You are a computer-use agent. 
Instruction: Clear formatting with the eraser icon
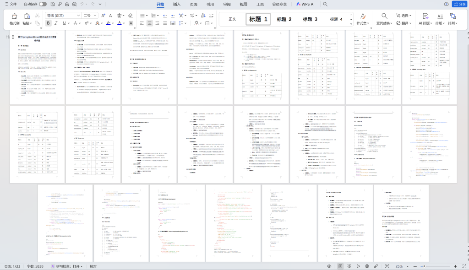131,16
